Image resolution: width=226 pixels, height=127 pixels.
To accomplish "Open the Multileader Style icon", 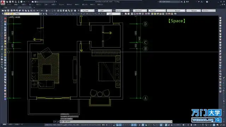I will [131, 11].
